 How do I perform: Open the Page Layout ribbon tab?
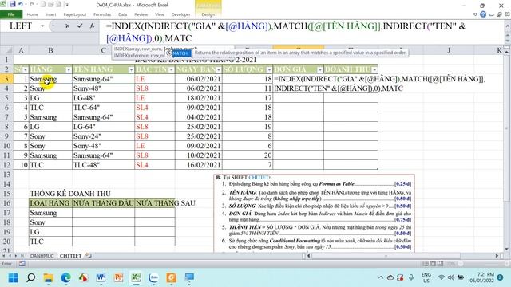pos(74,14)
